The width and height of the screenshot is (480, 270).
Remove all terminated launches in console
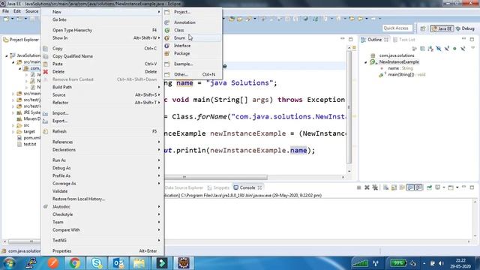coord(375,187)
